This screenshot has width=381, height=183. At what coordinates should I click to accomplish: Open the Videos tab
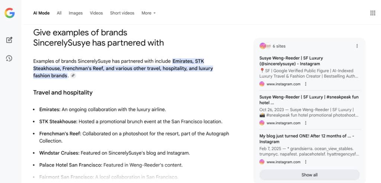coord(96,13)
